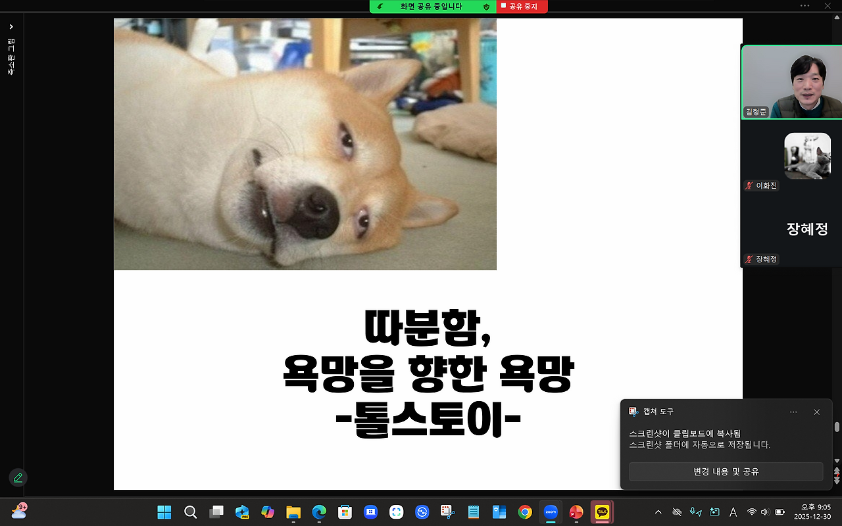Unmute 장혜정's microphone
The height and width of the screenshot is (526, 842).
[749, 259]
